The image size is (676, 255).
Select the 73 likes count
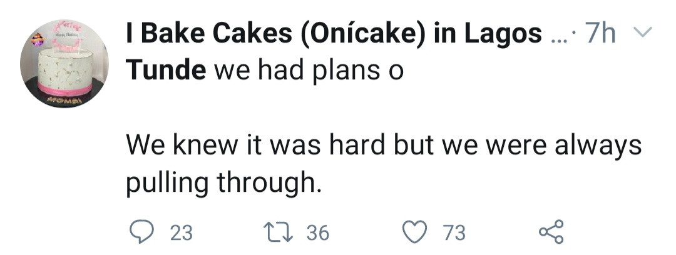click(454, 233)
